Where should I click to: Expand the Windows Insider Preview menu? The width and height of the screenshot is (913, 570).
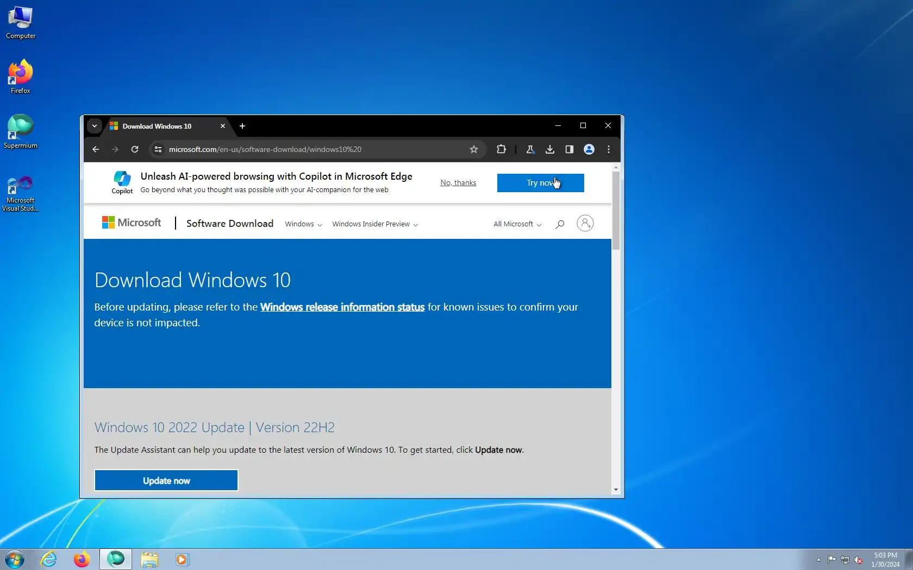pyautogui.click(x=375, y=224)
